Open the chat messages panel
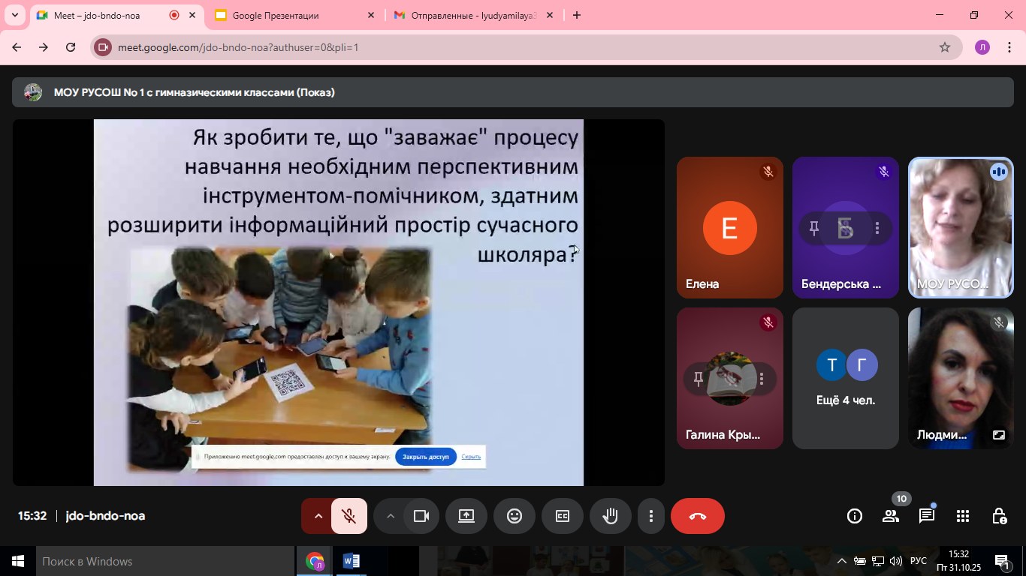This screenshot has width=1026, height=576. (x=927, y=516)
